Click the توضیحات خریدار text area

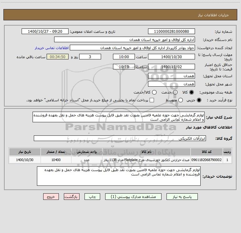119,176
